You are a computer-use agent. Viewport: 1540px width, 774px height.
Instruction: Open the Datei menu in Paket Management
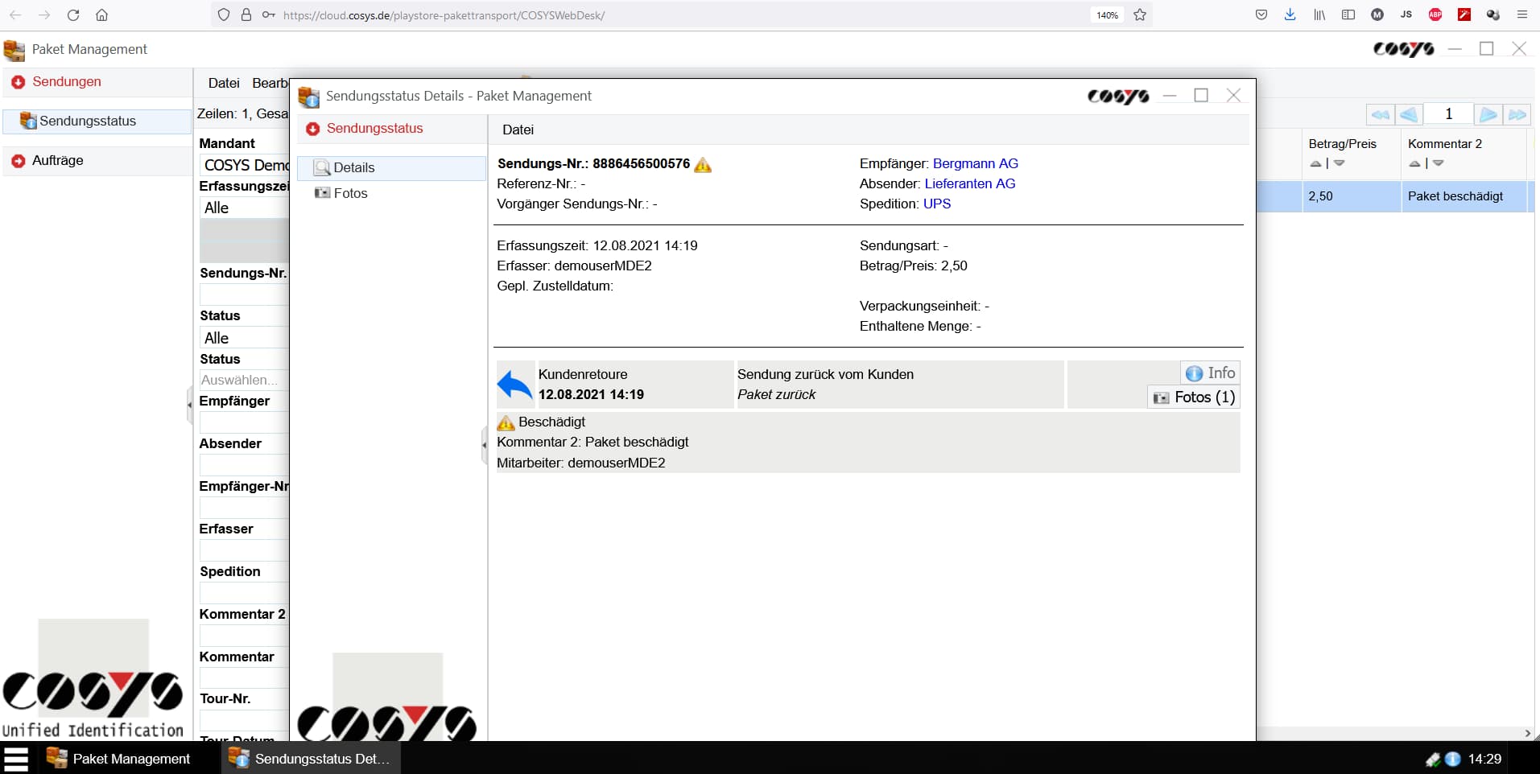coord(224,84)
